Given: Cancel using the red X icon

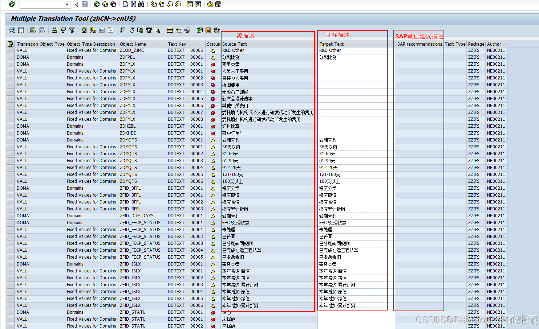Looking at the screenshot, I should coord(113,4).
